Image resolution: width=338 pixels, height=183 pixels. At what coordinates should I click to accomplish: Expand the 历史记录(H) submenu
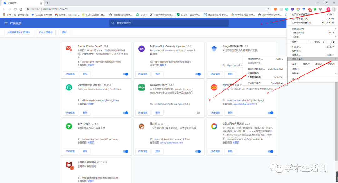coord(312,28)
